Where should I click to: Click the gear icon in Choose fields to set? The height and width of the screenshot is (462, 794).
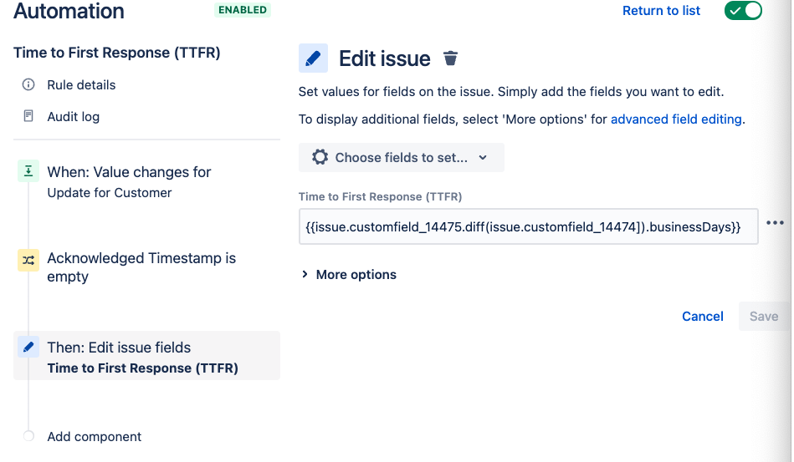tap(320, 157)
